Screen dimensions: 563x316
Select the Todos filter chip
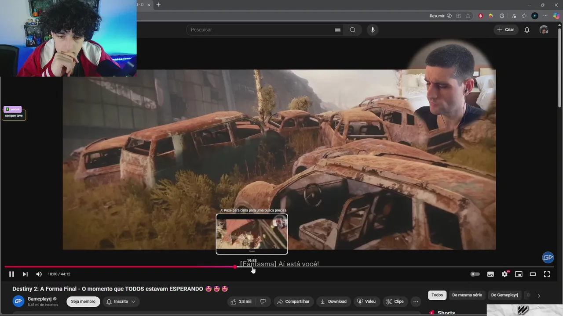[x=437, y=295]
